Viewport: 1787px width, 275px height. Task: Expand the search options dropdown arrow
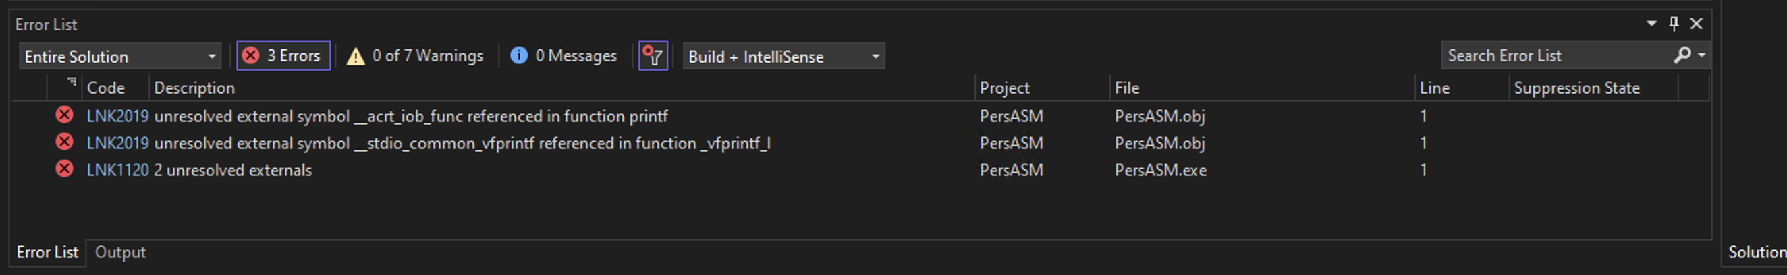click(x=1702, y=55)
